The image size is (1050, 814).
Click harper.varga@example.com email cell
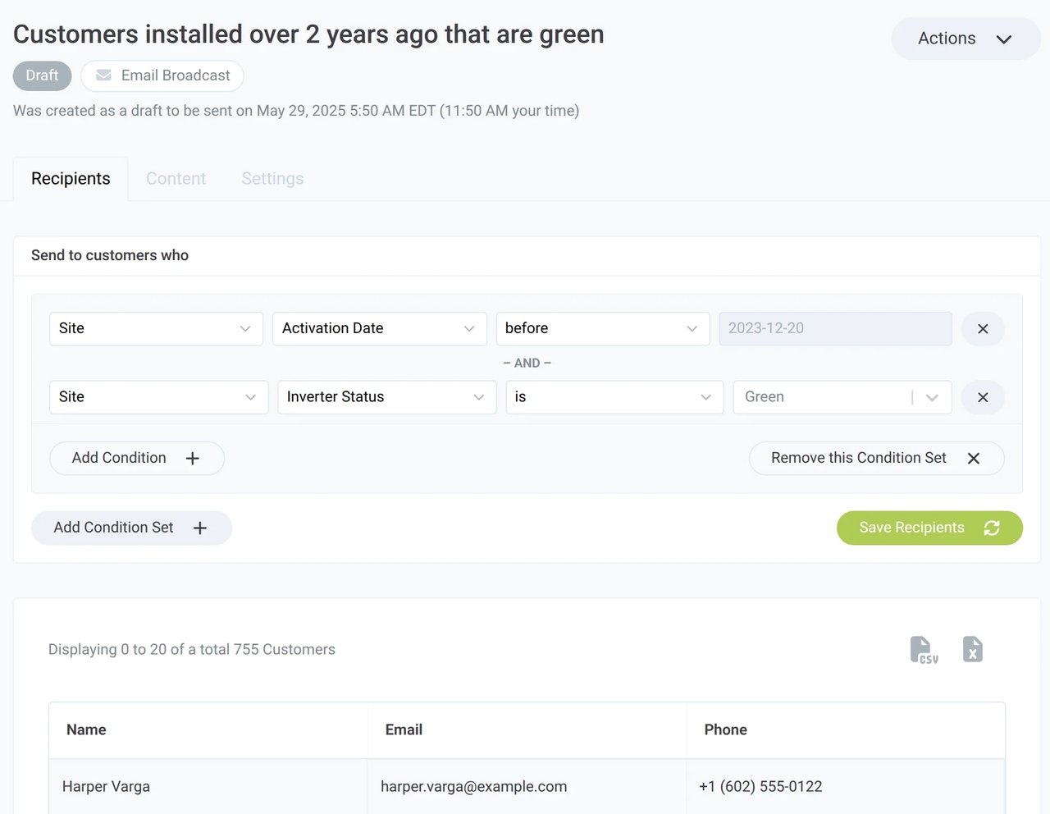pos(527,786)
